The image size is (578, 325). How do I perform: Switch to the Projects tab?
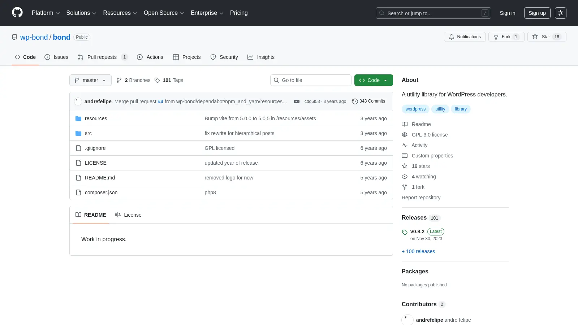(x=187, y=57)
